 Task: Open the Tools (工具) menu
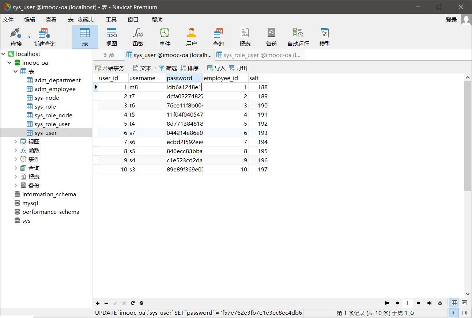111,20
